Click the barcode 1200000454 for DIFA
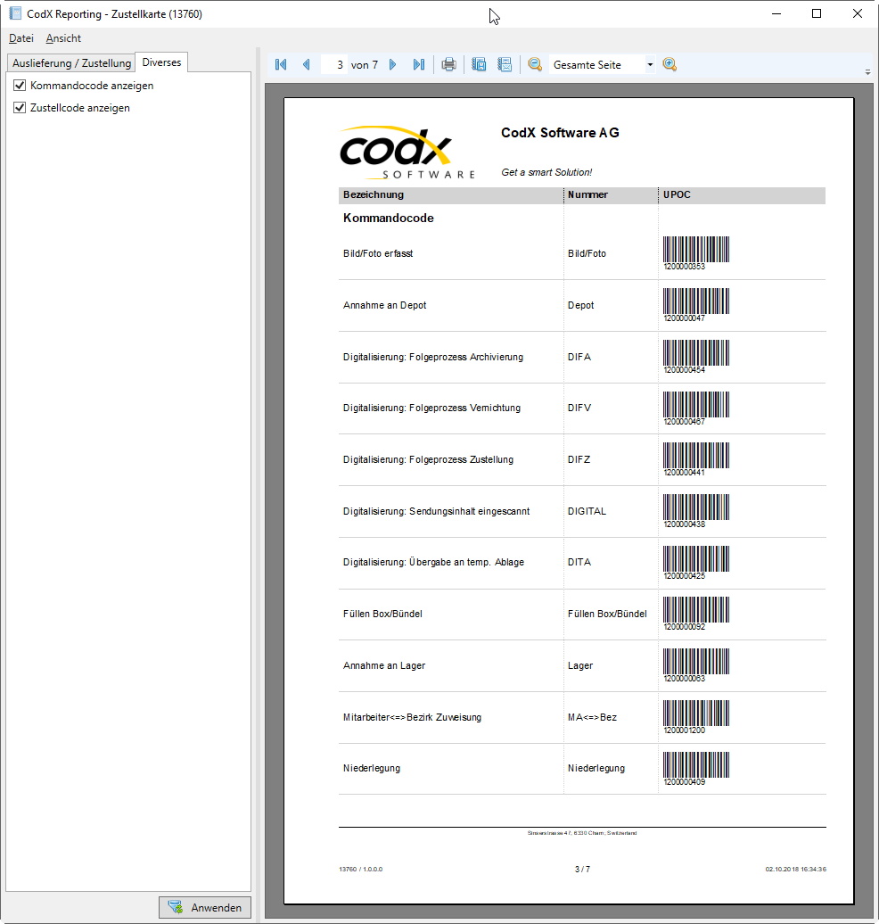 coord(695,357)
